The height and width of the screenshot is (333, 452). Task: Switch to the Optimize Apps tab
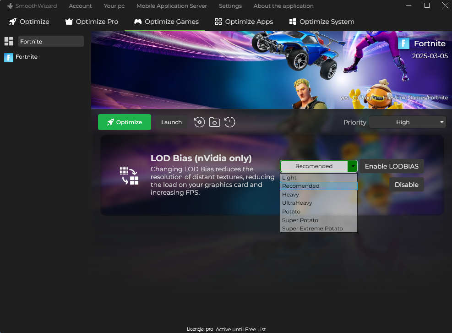tap(244, 22)
